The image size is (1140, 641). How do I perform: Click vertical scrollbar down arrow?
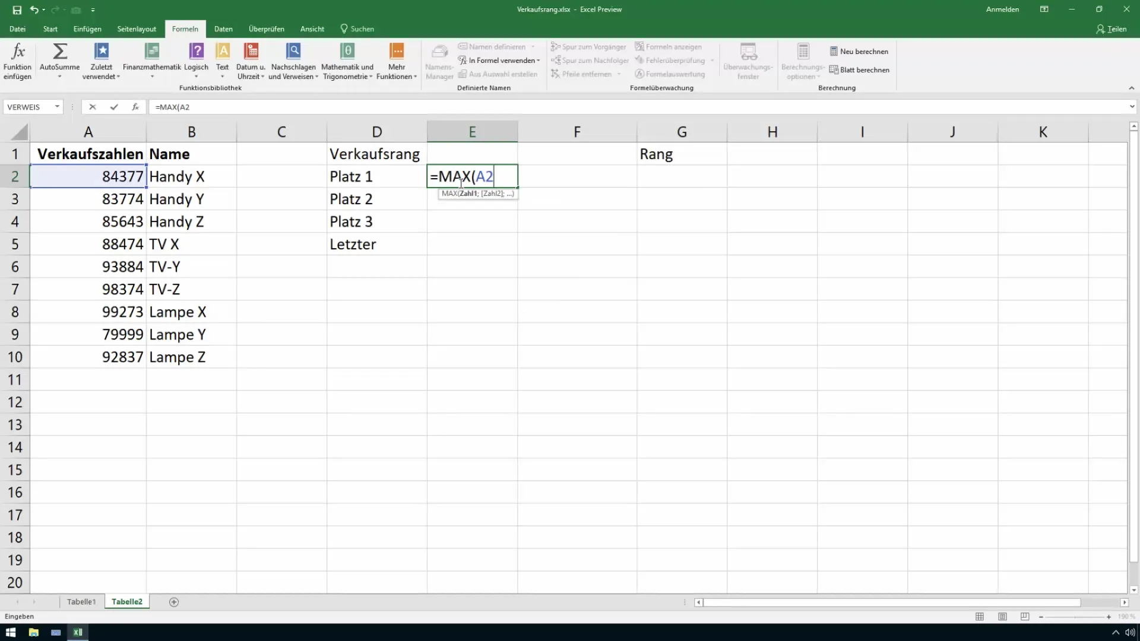pyautogui.click(x=1133, y=590)
